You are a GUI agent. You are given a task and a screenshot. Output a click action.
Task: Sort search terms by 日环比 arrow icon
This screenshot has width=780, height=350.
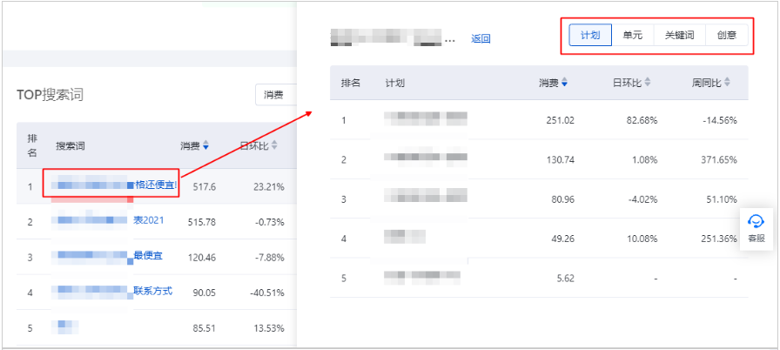(274, 145)
